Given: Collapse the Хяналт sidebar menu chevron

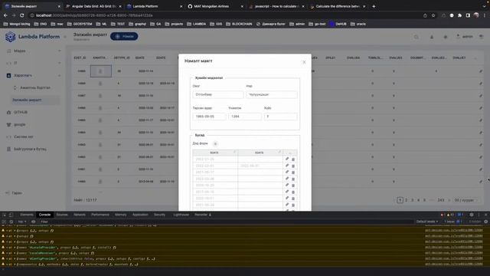Looking at the screenshot, I should pyautogui.click(x=60, y=75).
